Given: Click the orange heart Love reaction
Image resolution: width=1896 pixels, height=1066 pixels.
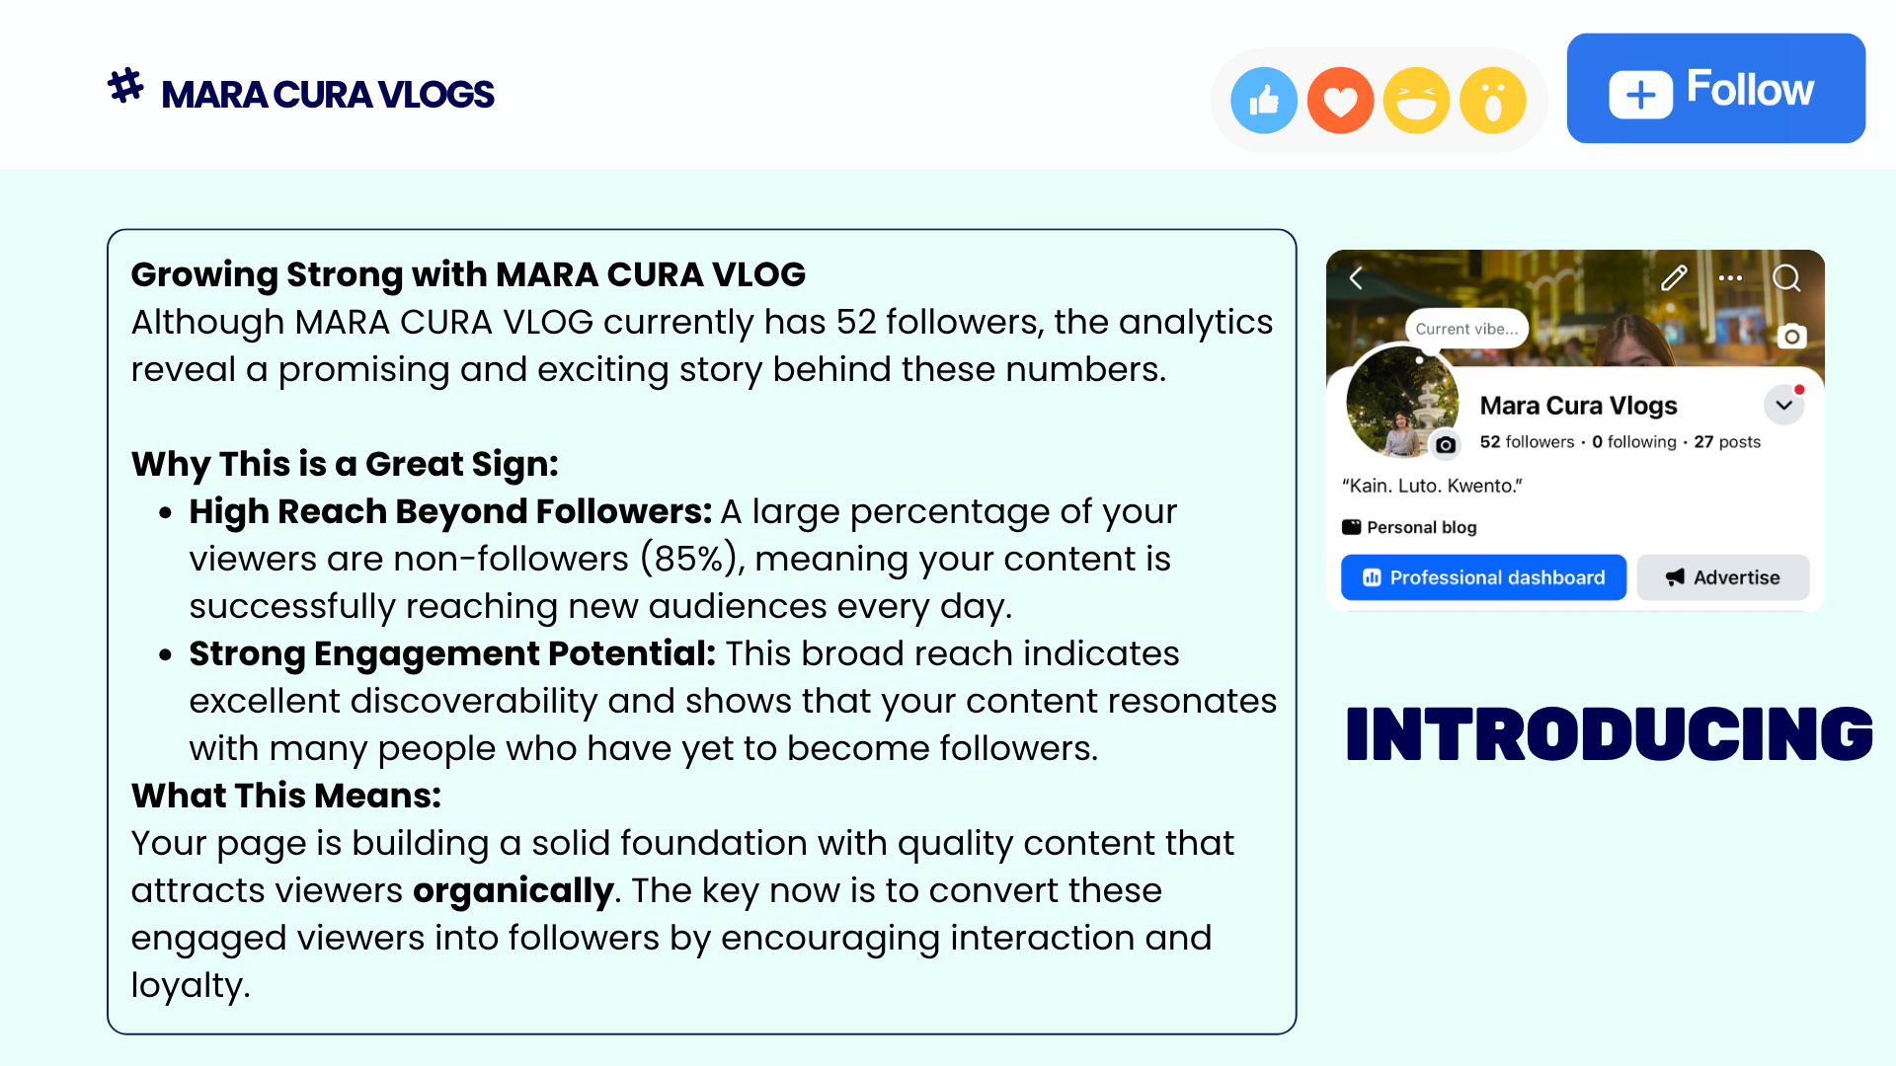Looking at the screenshot, I should (1340, 100).
